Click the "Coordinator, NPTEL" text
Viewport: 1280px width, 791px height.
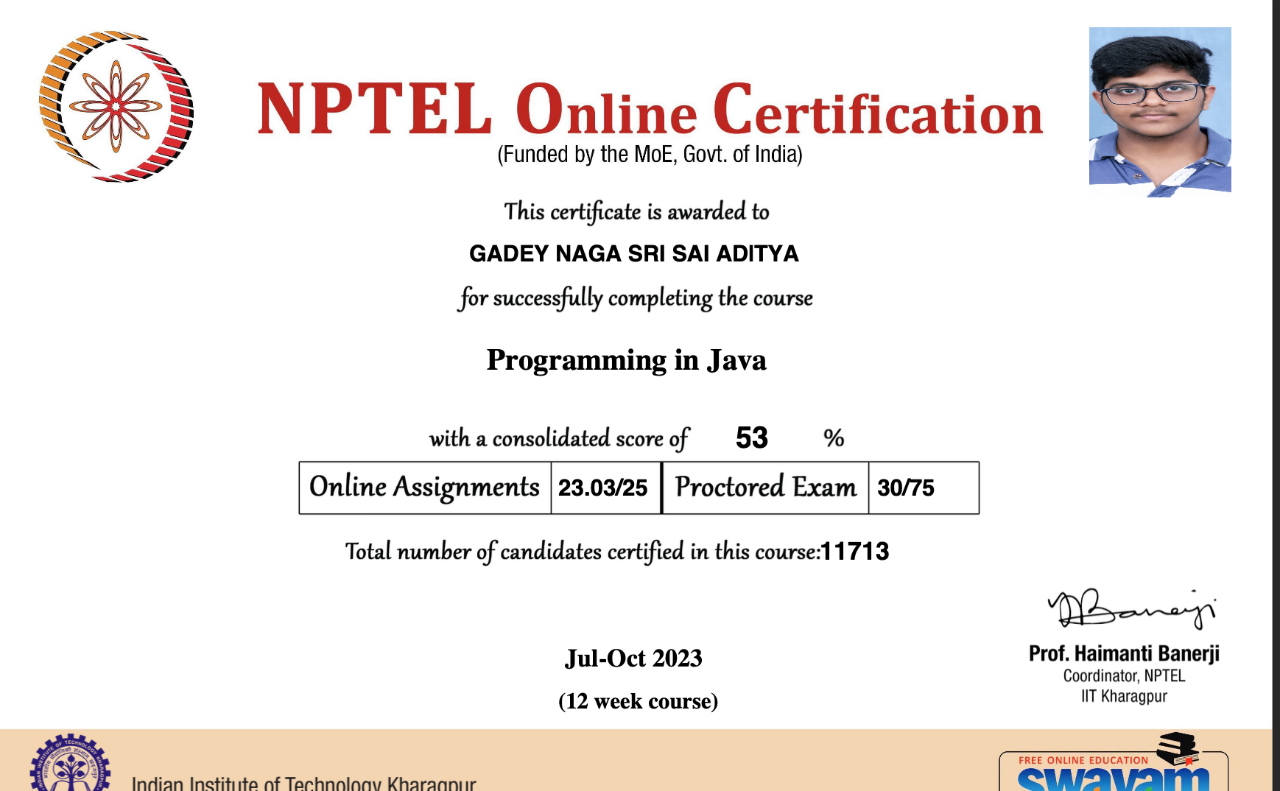1124,676
